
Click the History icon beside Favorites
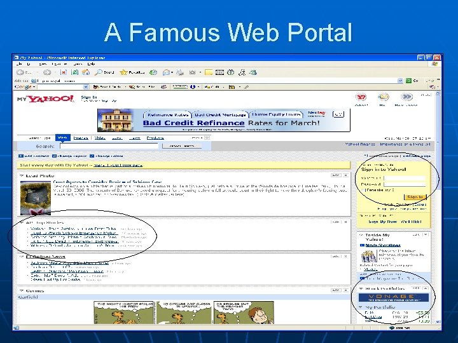point(153,72)
